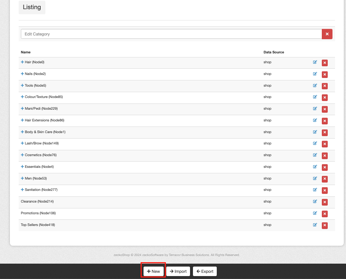
Task: Click shop value in Hair (Node0) row
Action: (267, 62)
